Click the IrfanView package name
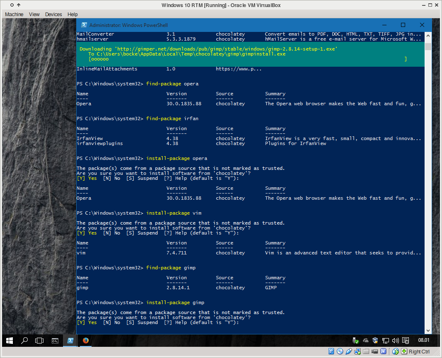The image size is (442, 358). [x=89, y=138]
